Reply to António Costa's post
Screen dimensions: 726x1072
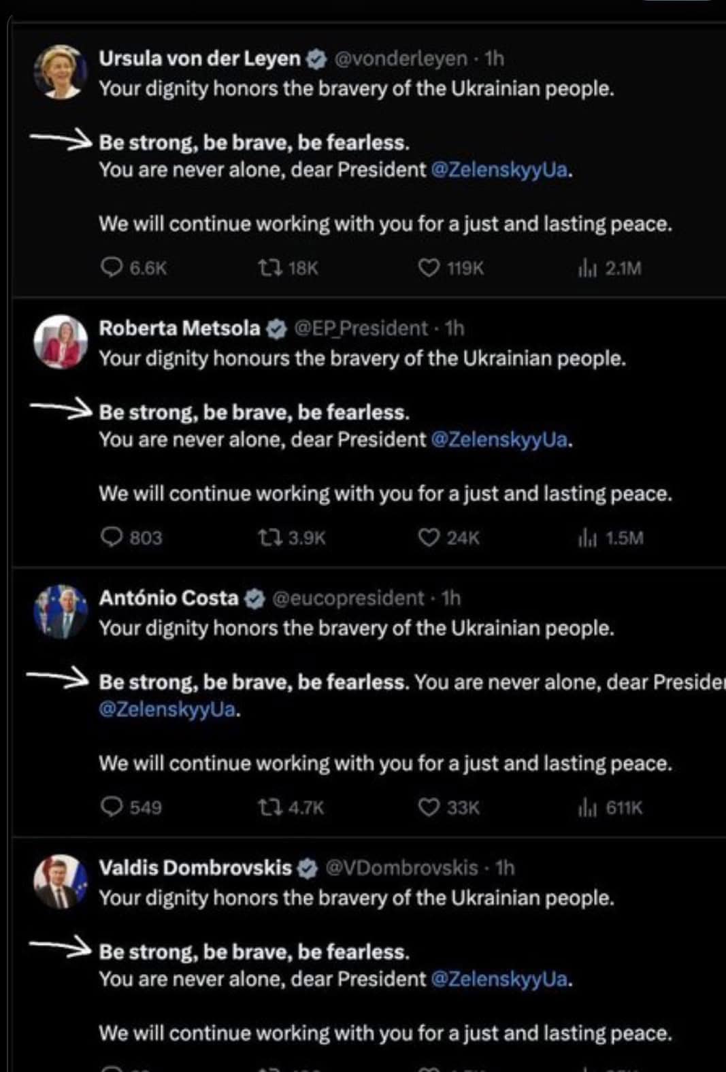pos(112,807)
